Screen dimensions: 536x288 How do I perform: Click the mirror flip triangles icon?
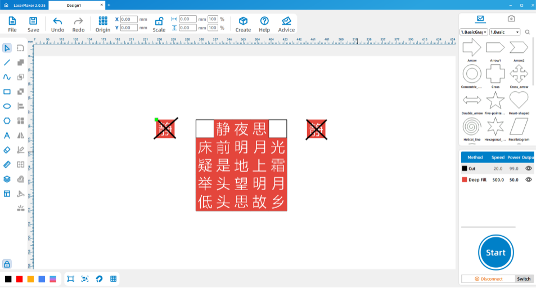pos(20,136)
